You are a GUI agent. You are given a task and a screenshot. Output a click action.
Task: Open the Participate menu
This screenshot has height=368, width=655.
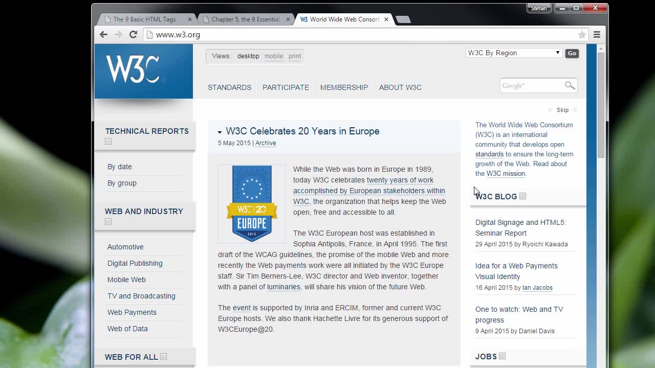(x=286, y=87)
